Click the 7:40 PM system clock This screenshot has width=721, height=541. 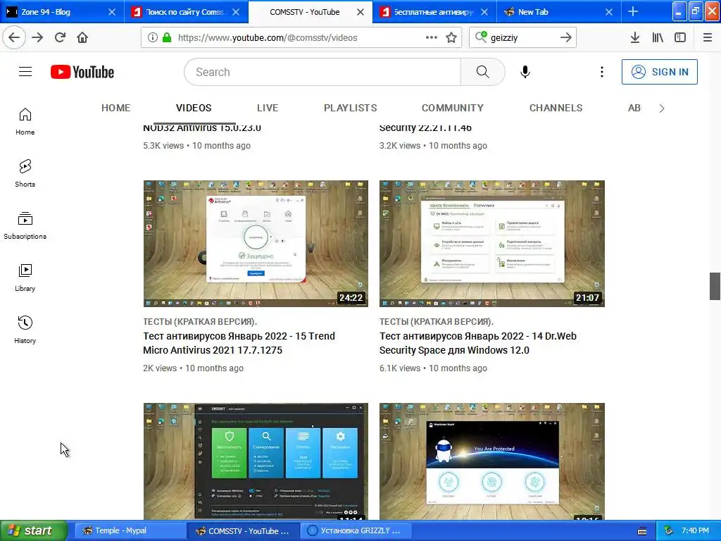pos(695,530)
